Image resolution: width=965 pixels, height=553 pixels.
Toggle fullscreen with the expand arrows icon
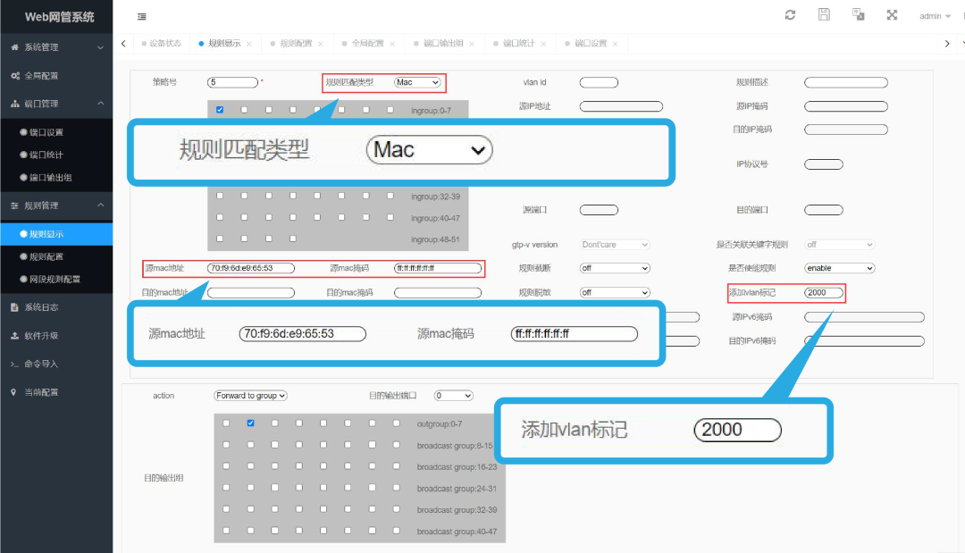(892, 15)
